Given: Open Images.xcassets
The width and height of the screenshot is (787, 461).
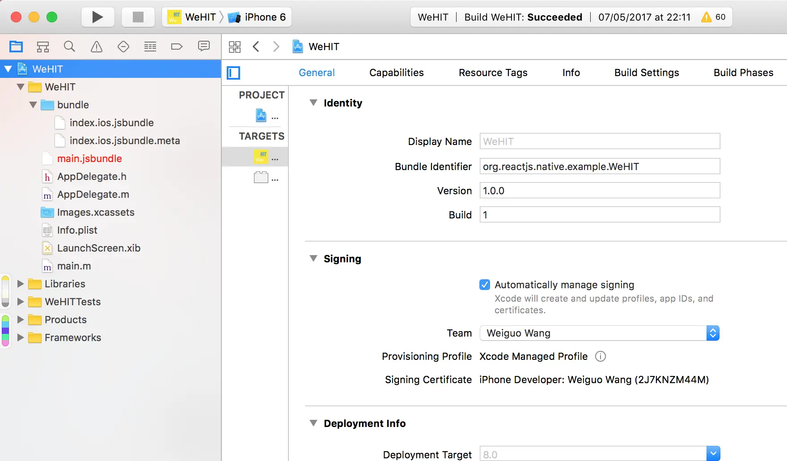Looking at the screenshot, I should point(111,212).
